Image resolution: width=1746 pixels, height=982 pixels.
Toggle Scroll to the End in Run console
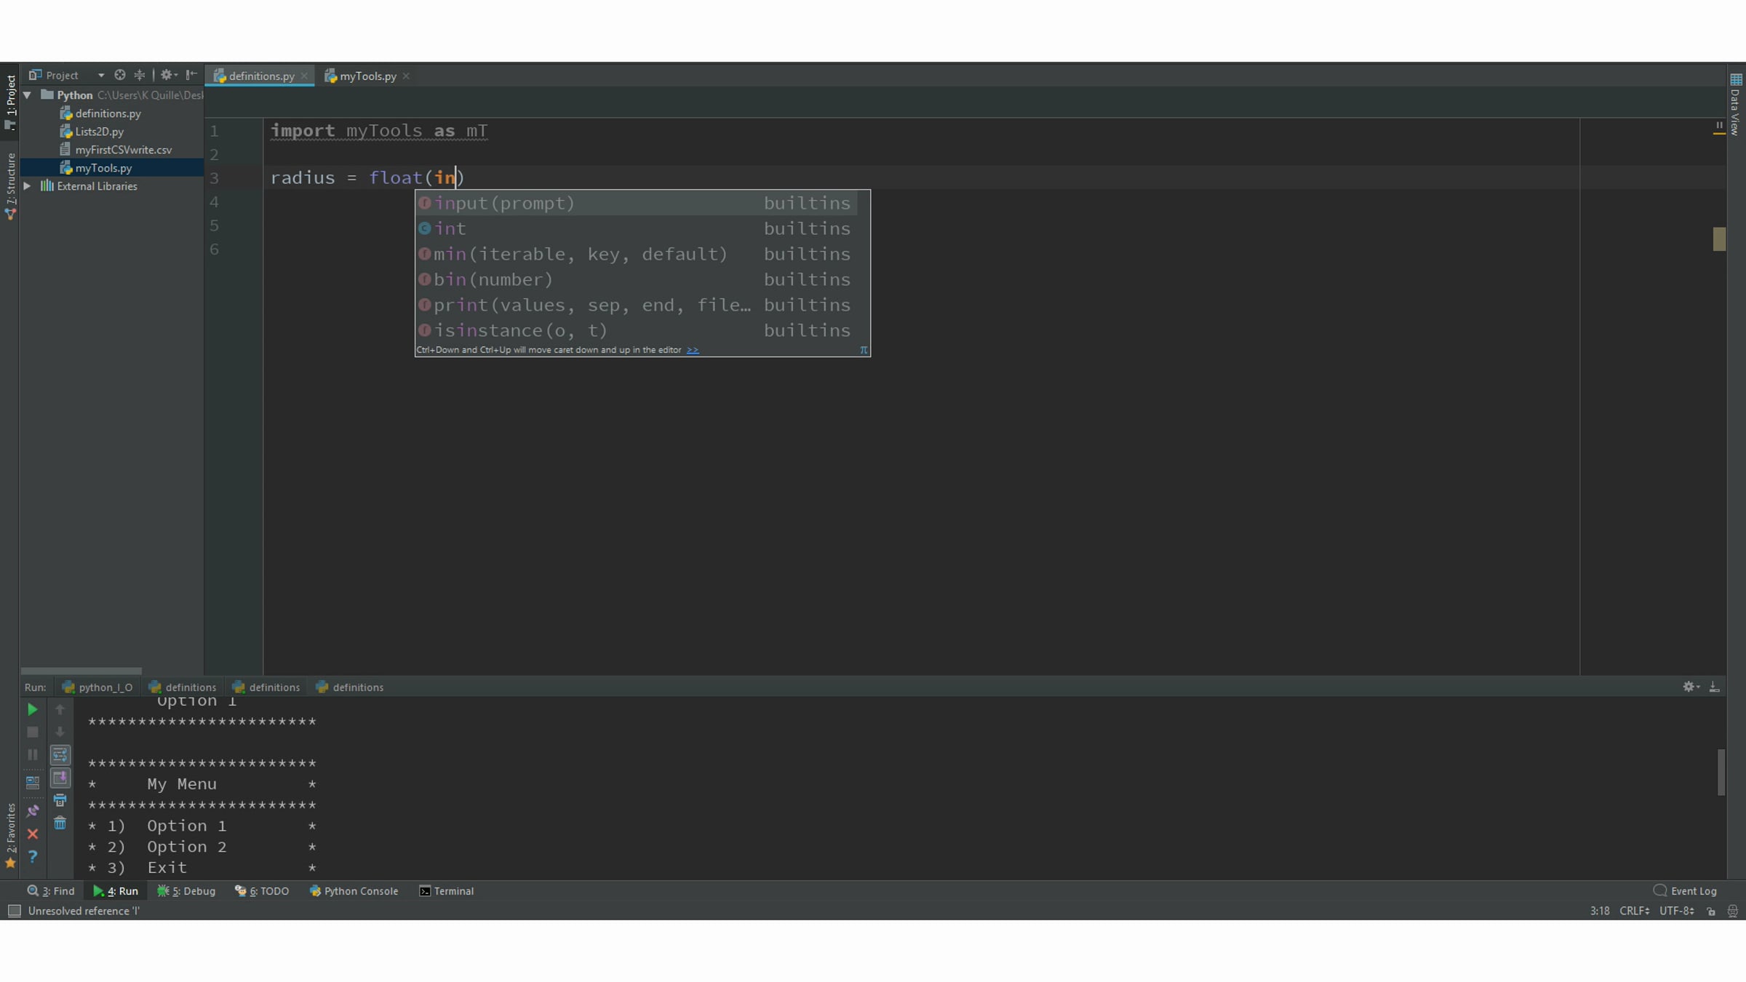pyautogui.click(x=60, y=778)
